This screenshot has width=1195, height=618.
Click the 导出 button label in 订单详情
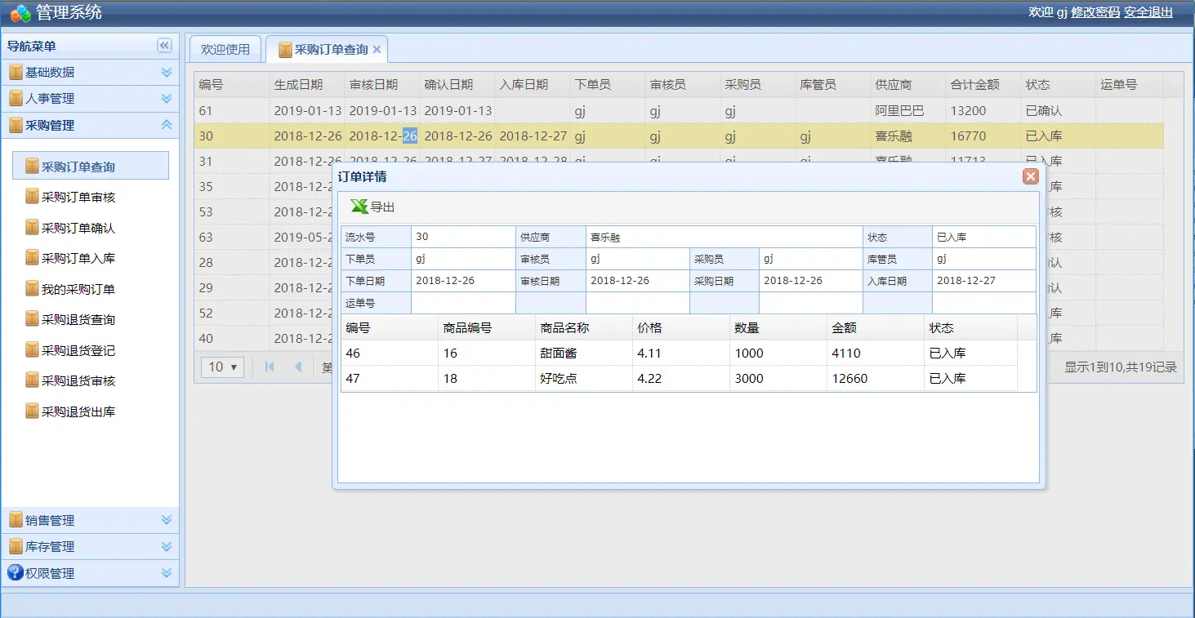pyautogui.click(x=382, y=207)
